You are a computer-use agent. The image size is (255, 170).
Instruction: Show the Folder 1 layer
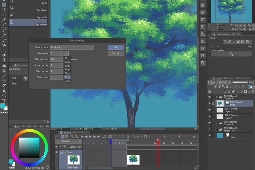210,129
